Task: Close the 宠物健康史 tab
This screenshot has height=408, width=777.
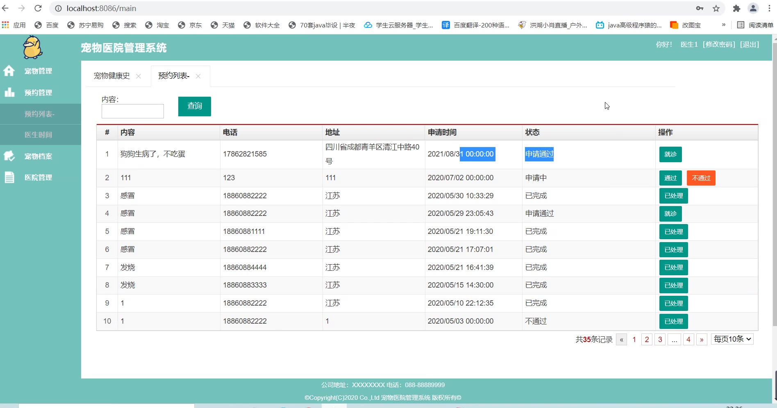Action: click(139, 76)
